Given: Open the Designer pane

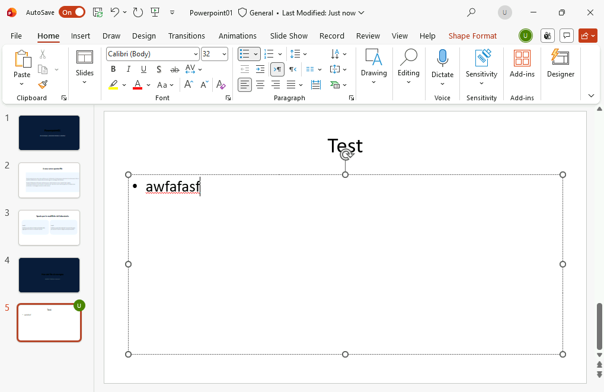Looking at the screenshot, I should pos(561,63).
